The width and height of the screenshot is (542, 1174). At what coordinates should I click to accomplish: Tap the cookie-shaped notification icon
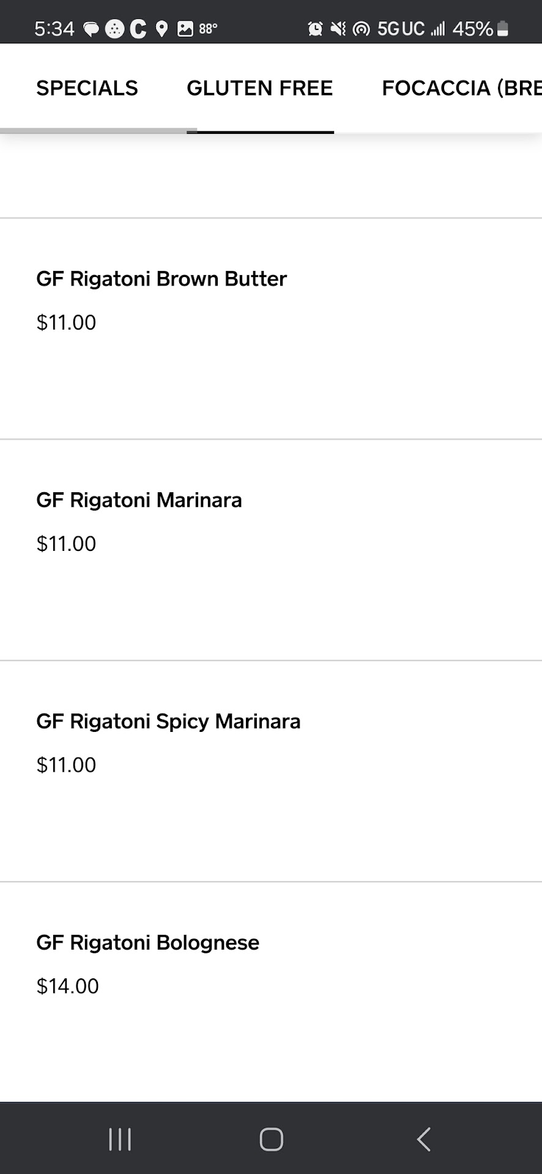(x=114, y=29)
